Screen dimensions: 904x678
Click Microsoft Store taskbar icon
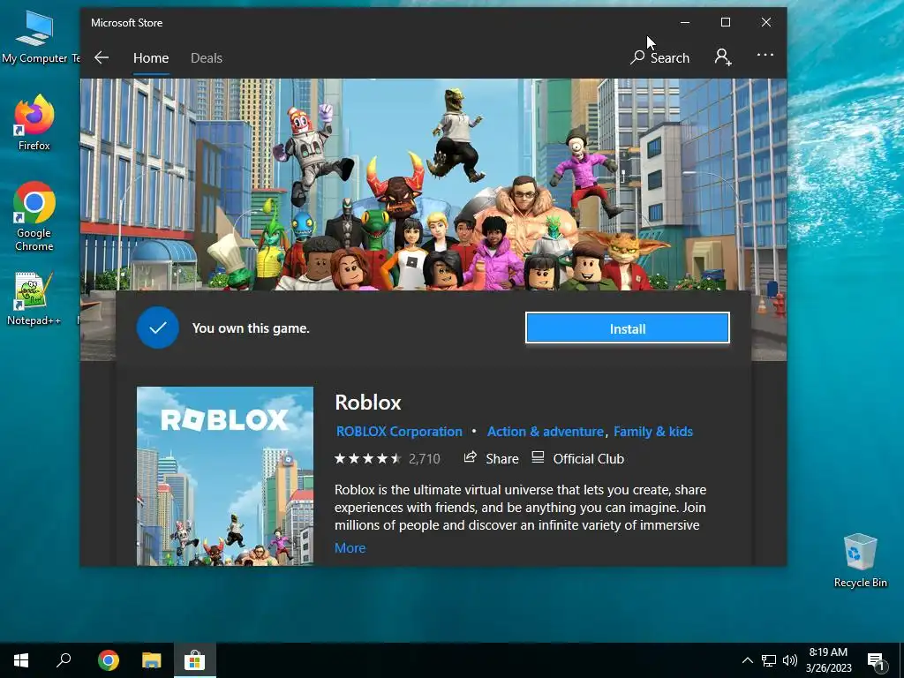pos(195,660)
